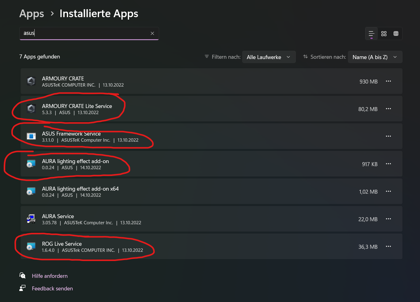Viewport: 420px width, 302px height.
Task: Open the Name (A bis Z) sort dropdown
Action: [x=375, y=57]
